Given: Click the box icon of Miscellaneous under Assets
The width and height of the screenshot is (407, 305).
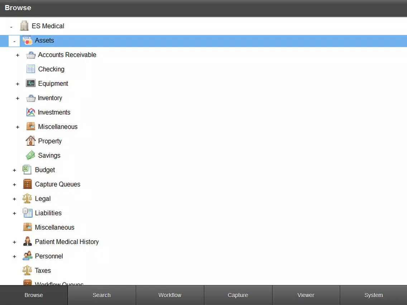Looking at the screenshot, I should coord(30,127).
